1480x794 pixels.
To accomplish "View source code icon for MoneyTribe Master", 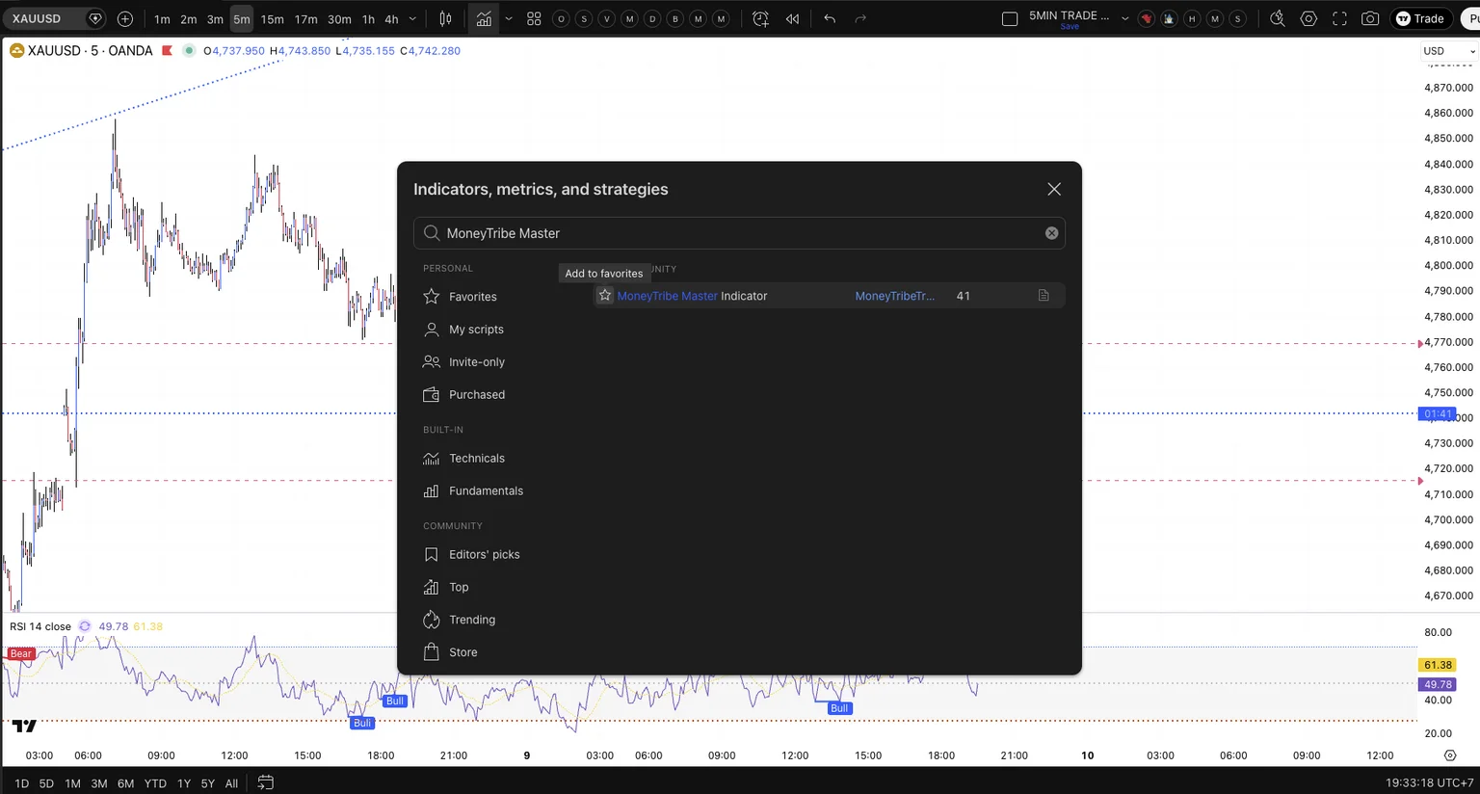I will pos(1044,296).
